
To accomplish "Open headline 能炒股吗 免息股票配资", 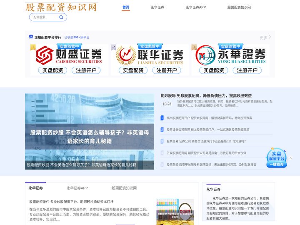I will pyautogui.click(x=206, y=95).
